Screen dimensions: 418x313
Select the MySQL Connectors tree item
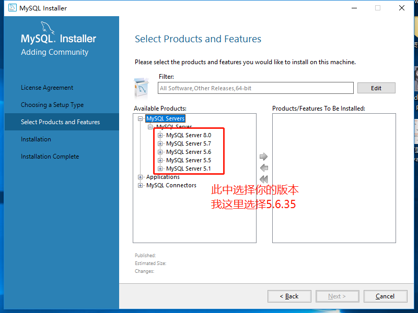171,185
